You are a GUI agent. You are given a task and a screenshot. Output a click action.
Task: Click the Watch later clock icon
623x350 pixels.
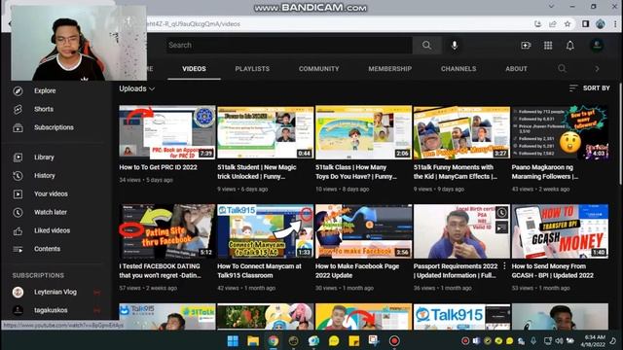click(x=18, y=212)
